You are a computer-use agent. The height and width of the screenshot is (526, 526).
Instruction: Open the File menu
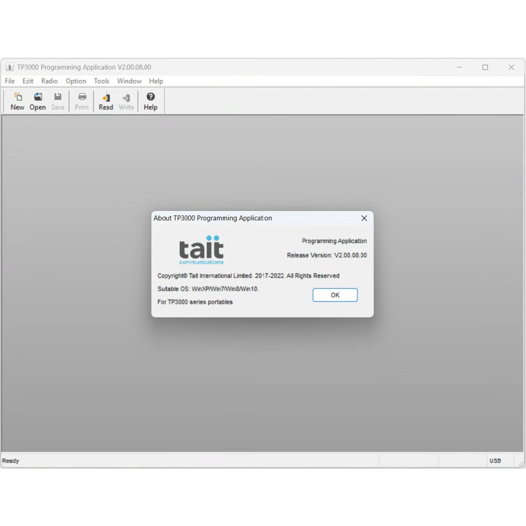(x=10, y=81)
